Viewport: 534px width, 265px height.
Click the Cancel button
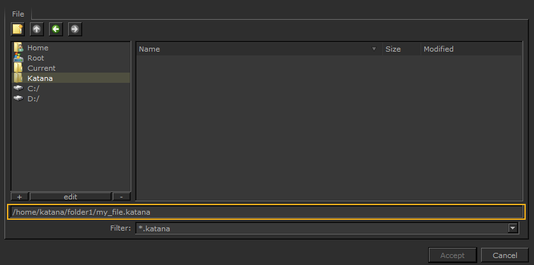coord(505,255)
